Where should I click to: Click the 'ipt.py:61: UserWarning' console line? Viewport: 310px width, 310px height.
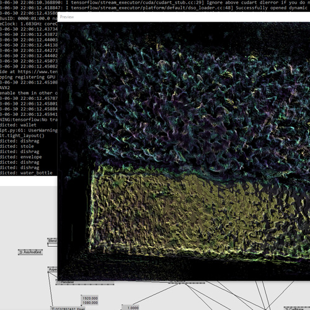click(x=29, y=130)
